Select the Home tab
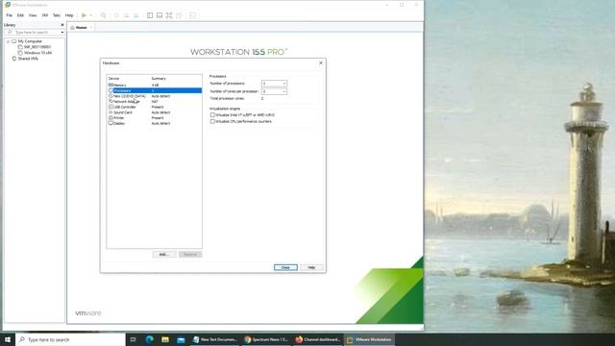Image resolution: width=615 pixels, height=346 pixels. pyautogui.click(x=81, y=28)
